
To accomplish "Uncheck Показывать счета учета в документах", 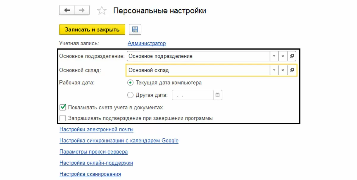I will pyautogui.click(x=63, y=107).
